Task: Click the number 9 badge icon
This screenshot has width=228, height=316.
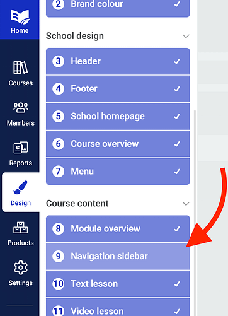Action: [x=58, y=256]
